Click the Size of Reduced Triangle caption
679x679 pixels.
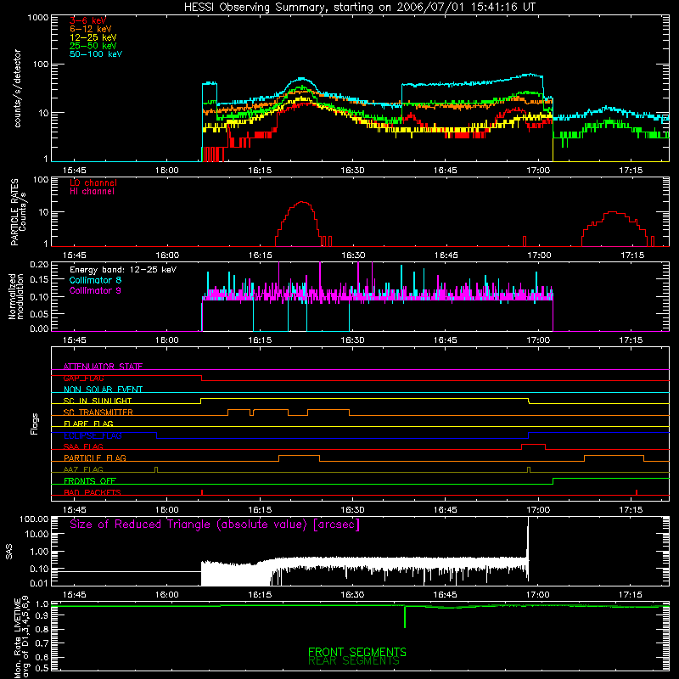click(215, 525)
